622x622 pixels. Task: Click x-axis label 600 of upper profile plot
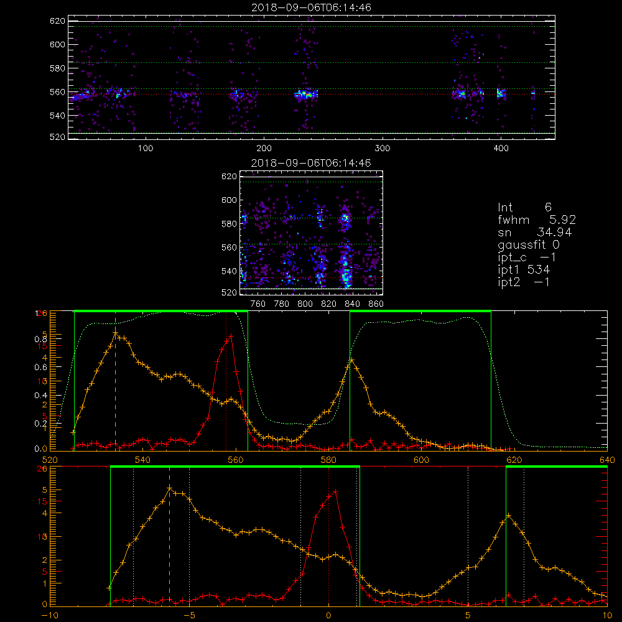point(421,460)
